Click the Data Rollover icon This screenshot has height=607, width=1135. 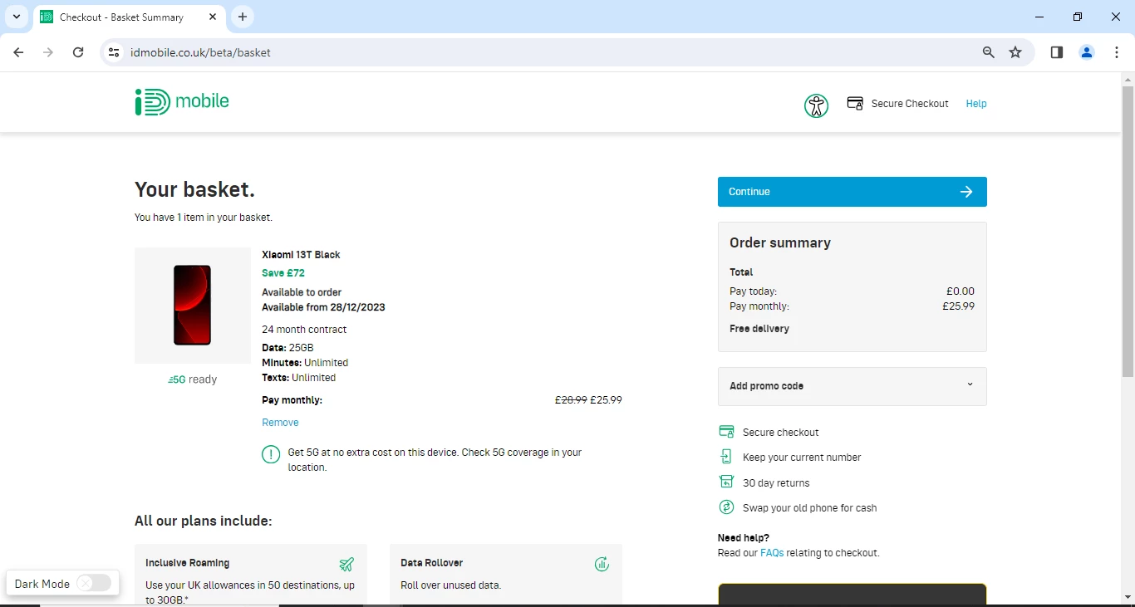602,565
